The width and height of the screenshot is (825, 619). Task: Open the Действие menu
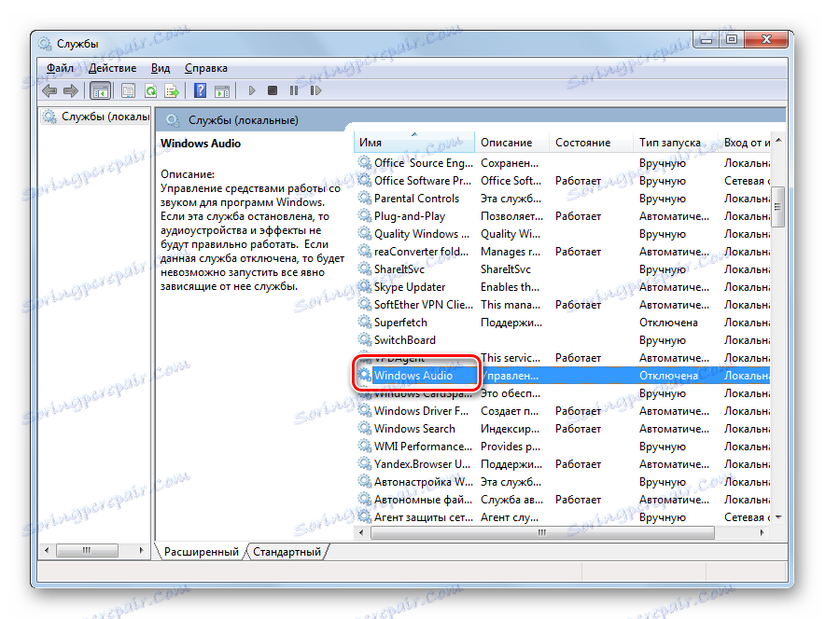point(113,68)
